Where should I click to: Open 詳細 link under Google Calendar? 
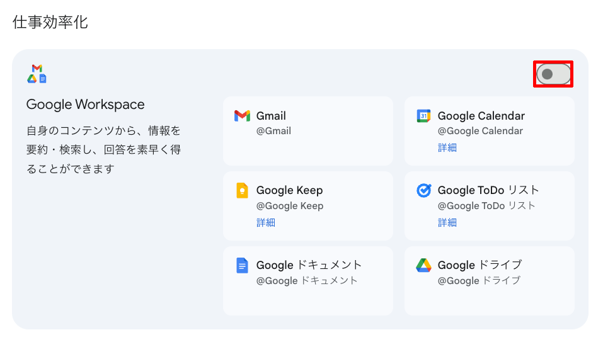(447, 148)
